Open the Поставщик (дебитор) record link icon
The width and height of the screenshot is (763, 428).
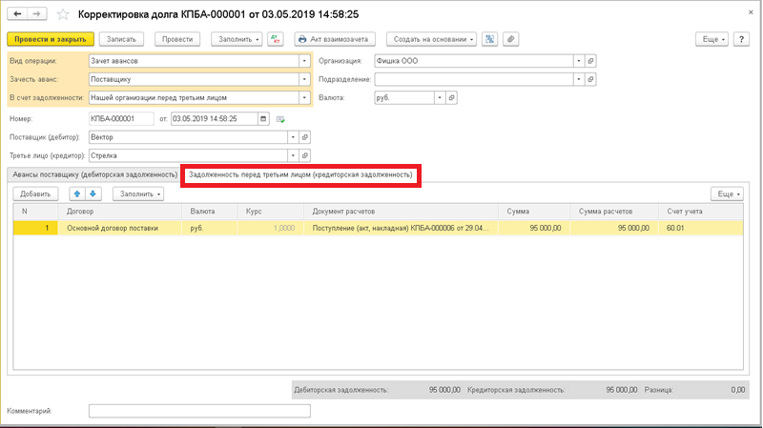click(304, 137)
